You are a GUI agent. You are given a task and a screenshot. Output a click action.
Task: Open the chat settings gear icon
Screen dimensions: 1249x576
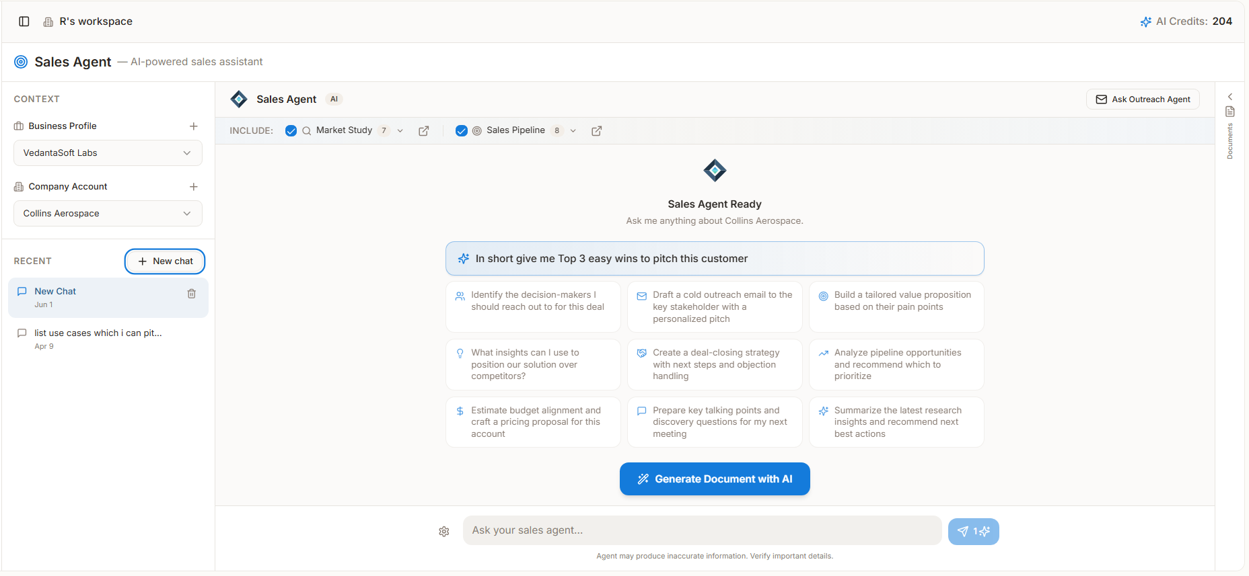pos(444,532)
